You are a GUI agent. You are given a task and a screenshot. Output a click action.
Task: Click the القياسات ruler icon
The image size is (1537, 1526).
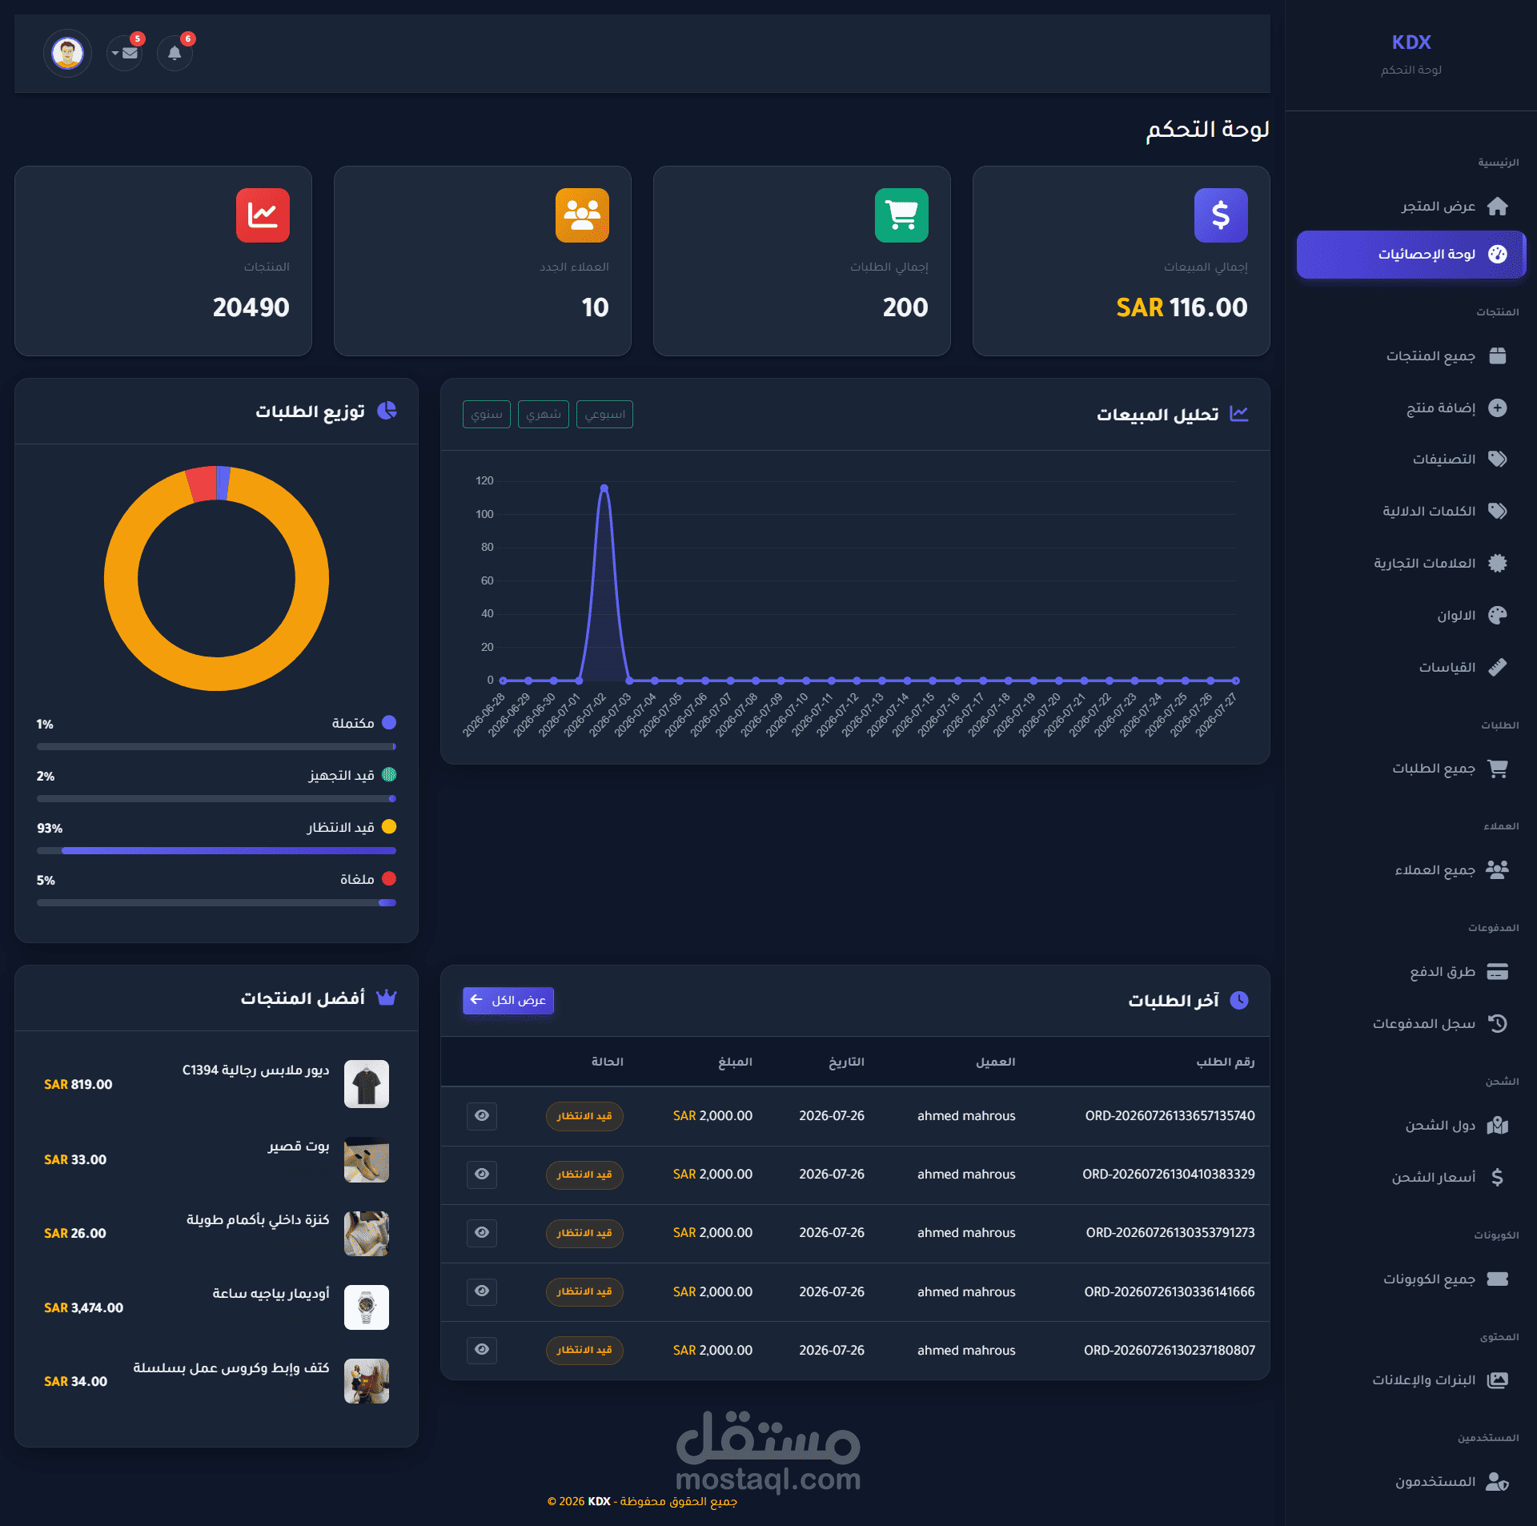(x=1497, y=667)
